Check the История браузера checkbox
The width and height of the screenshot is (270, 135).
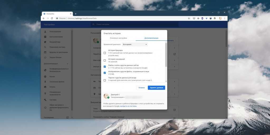[105, 53]
